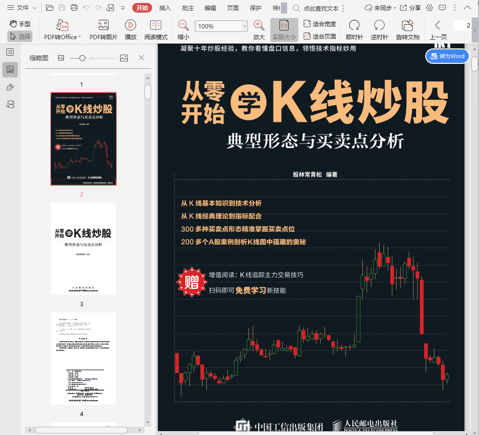Open the more options vertical dots
This screenshot has height=435, width=479.
[x=455, y=8]
